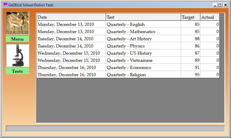Click the Target column header

coord(190,17)
